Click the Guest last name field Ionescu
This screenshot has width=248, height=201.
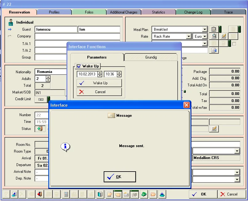click(x=56, y=29)
